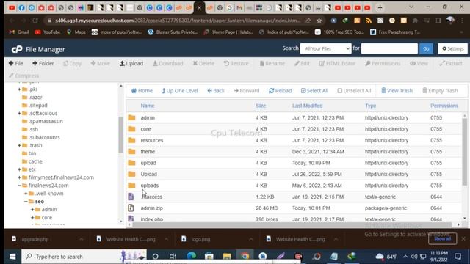The height and width of the screenshot is (264, 470).
Task: Click Select All files
Action: coord(314,91)
